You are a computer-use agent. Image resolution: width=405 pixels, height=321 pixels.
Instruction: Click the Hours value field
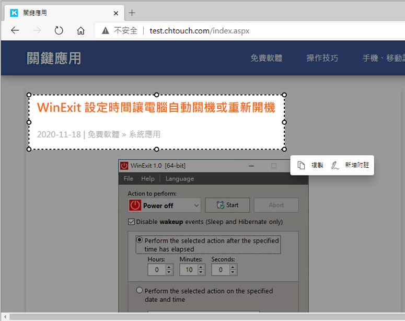click(157, 270)
